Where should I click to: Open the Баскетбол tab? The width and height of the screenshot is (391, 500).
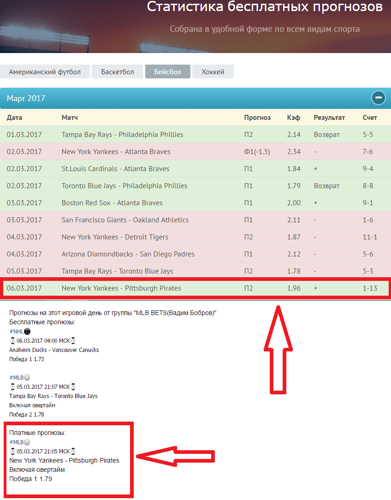tap(118, 72)
